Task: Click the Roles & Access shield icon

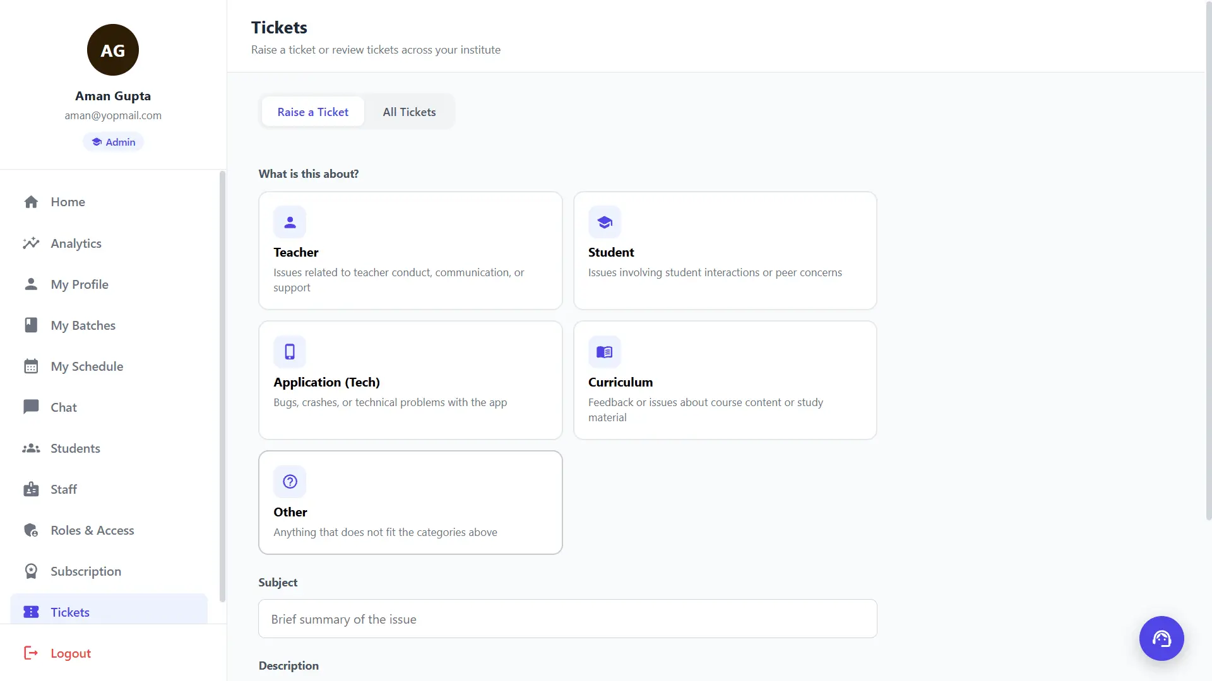Action: [31, 530]
